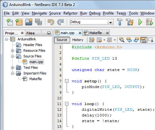Collapse the ArduinoBlink project node
This screenshot has height=130, width=155.
(x=7, y=39)
